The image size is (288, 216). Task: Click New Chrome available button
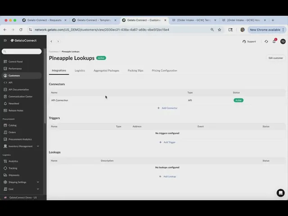coord(267,30)
